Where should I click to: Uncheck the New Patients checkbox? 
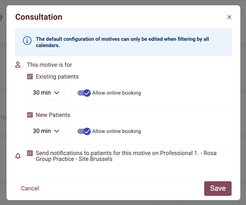[30, 115]
